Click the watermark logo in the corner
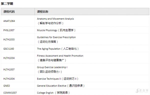The height and width of the screenshot is (95, 150). 142,90
